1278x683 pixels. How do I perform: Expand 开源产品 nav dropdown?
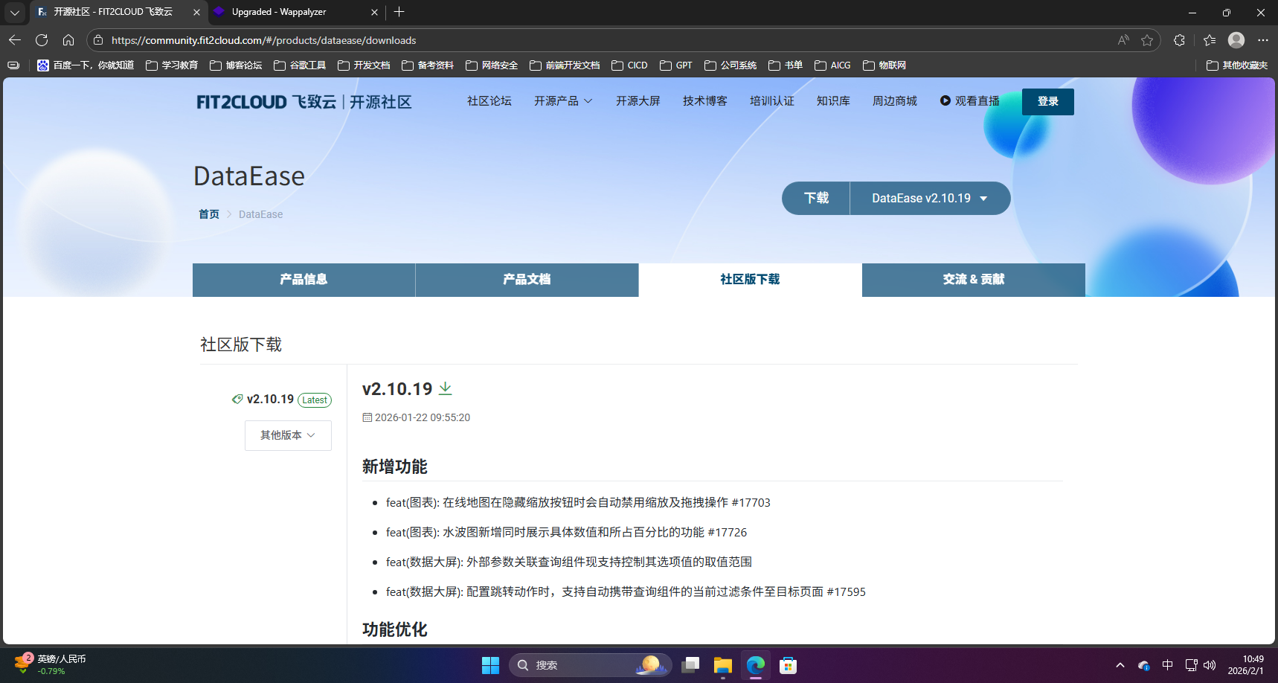(563, 101)
